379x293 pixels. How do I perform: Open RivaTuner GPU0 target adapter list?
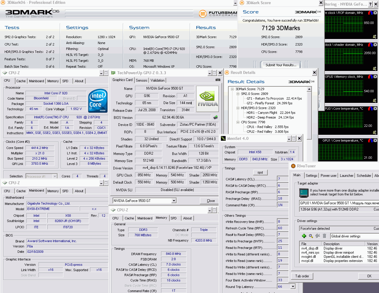[339, 203]
